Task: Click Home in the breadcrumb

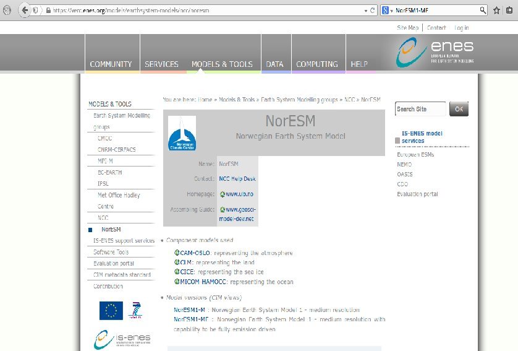Action: (205, 100)
